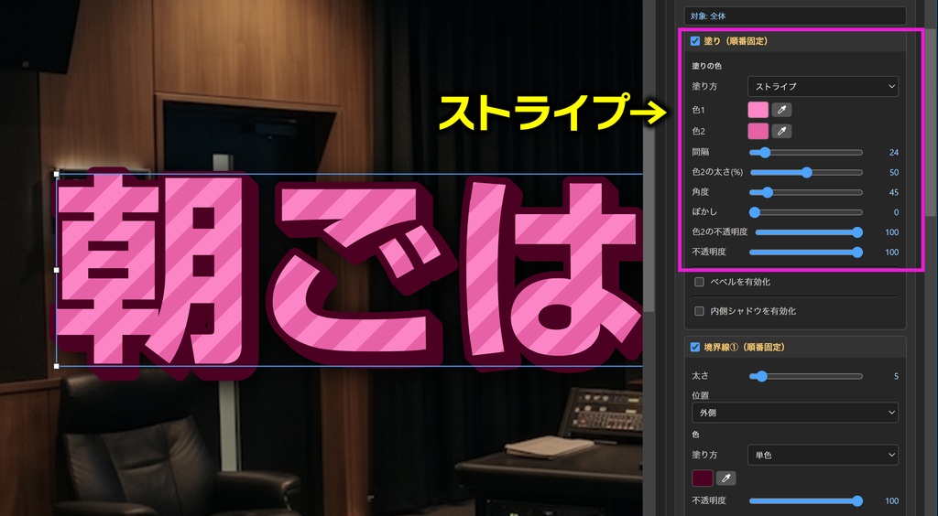
Task: Adjust the fill 不透明度 slider
Action: (806, 252)
